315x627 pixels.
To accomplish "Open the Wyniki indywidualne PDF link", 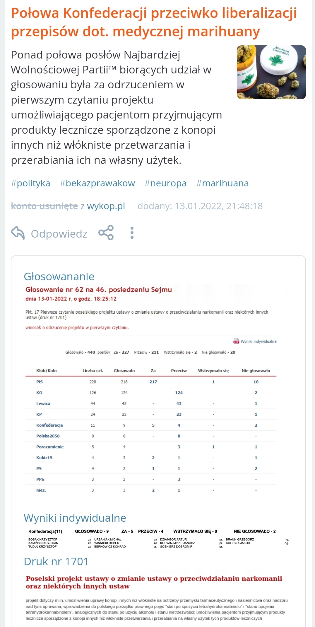I will pyautogui.click(x=258, y=341).
